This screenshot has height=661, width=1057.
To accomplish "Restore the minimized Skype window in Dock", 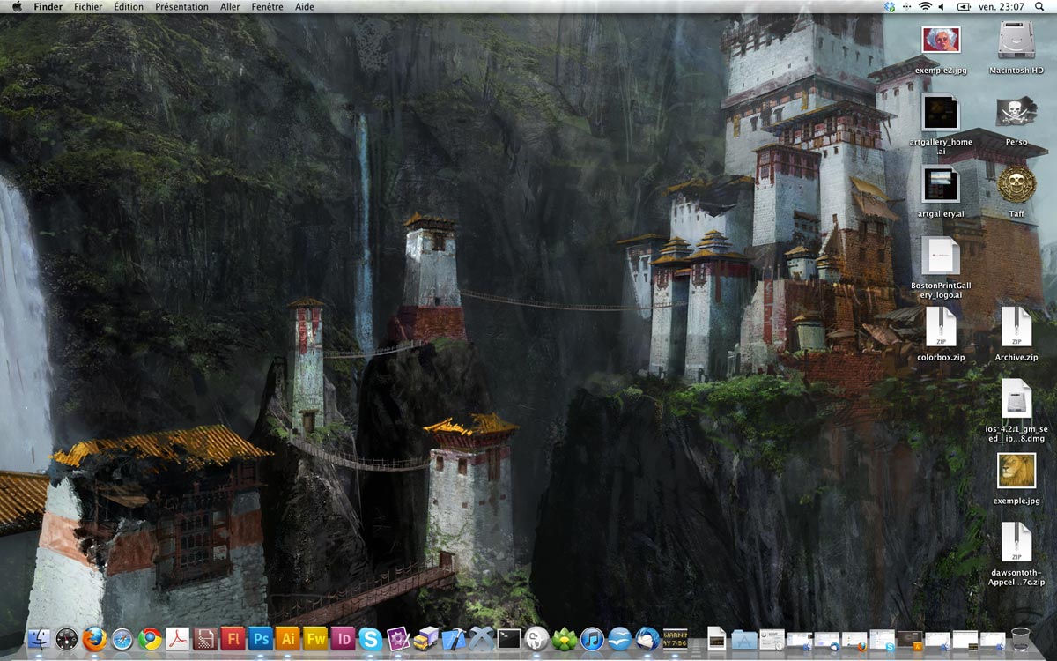I will pyautogui.click(x=883, y=641).
